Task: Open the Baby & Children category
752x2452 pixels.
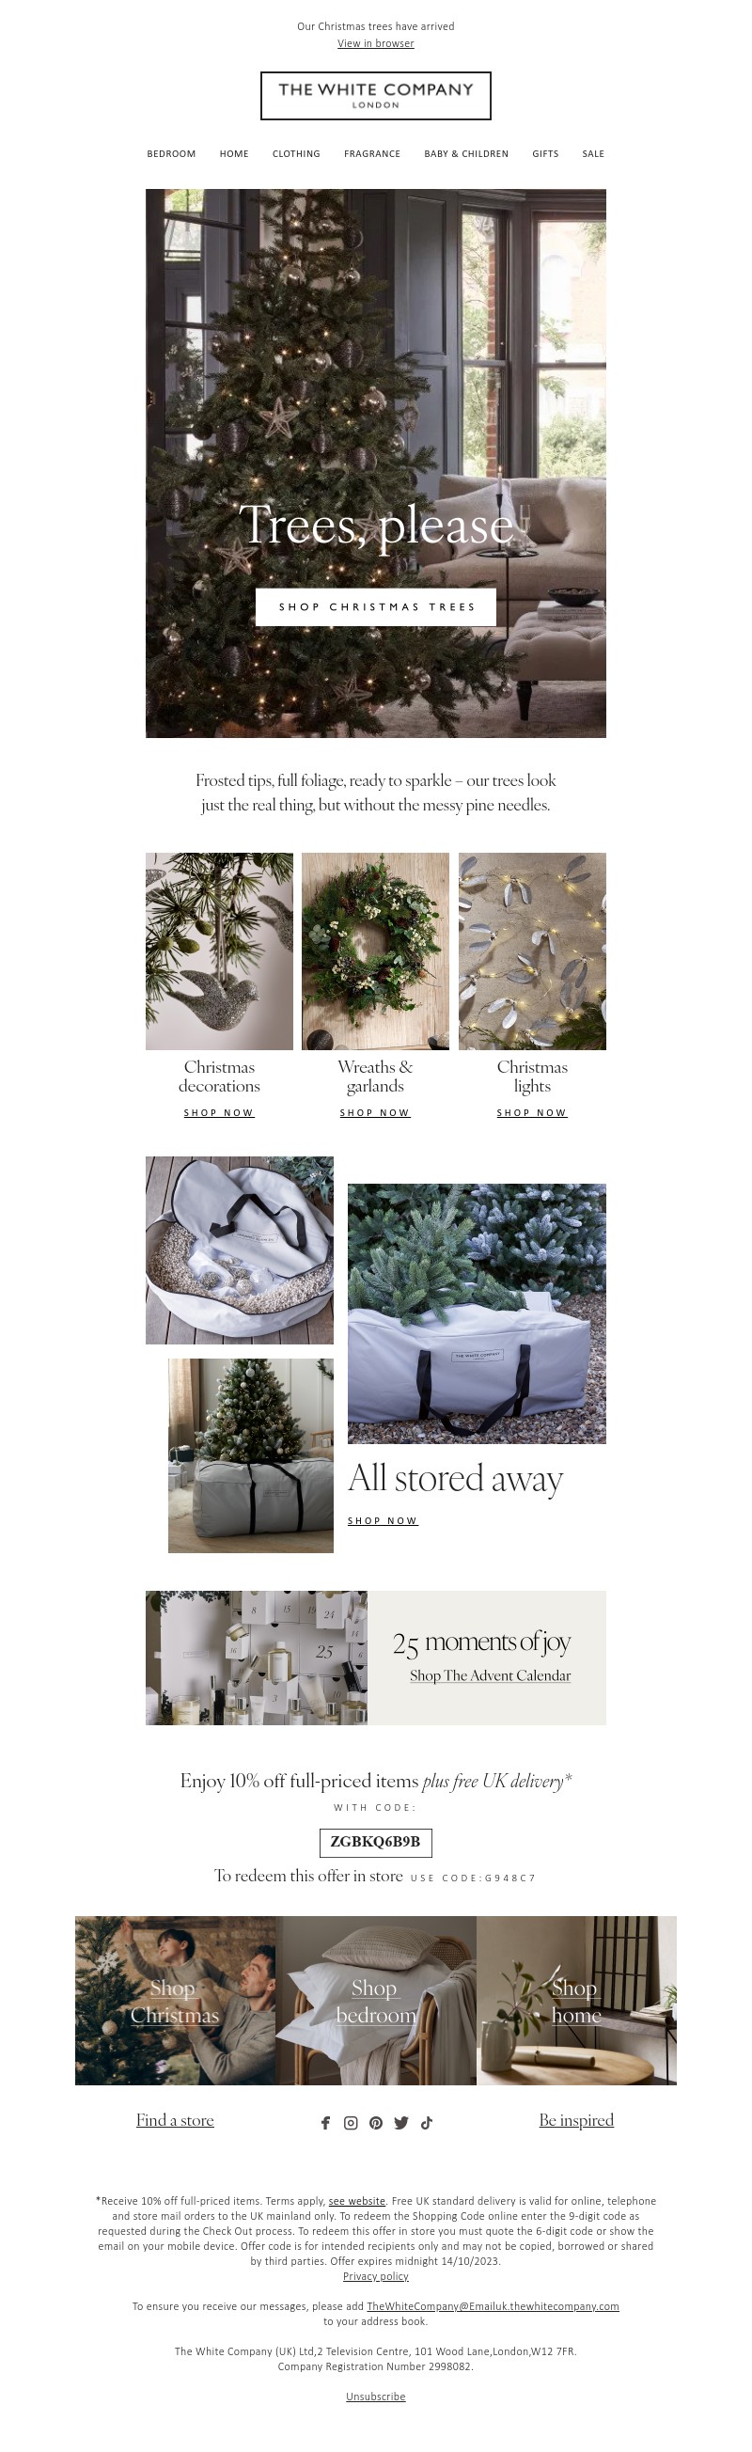Action: 466,153
